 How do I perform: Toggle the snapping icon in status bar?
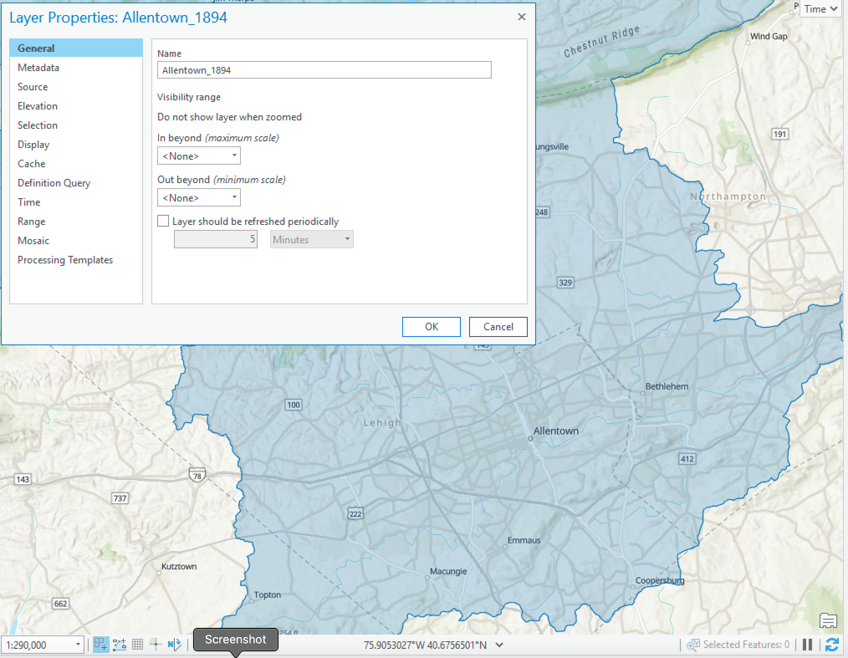100,644
